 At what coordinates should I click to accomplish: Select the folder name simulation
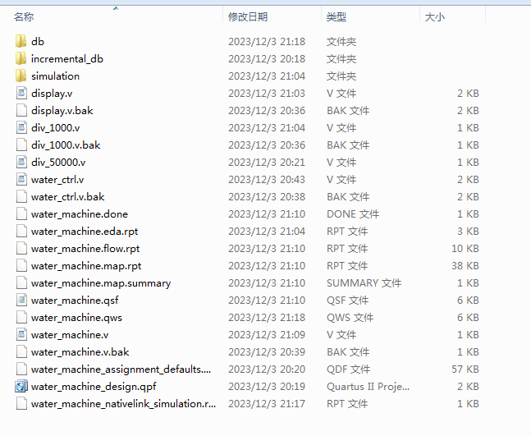click(55, 76)
